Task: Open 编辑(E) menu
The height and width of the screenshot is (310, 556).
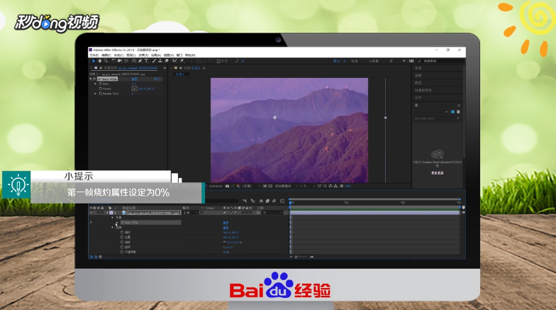Action: (x=106, y=55)
